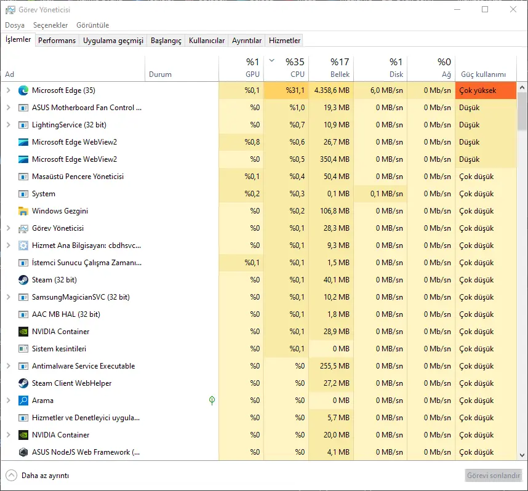Expand Antimalware Service Executable group
The width and height of the screenshot is (528, 491).
point(9,365)
